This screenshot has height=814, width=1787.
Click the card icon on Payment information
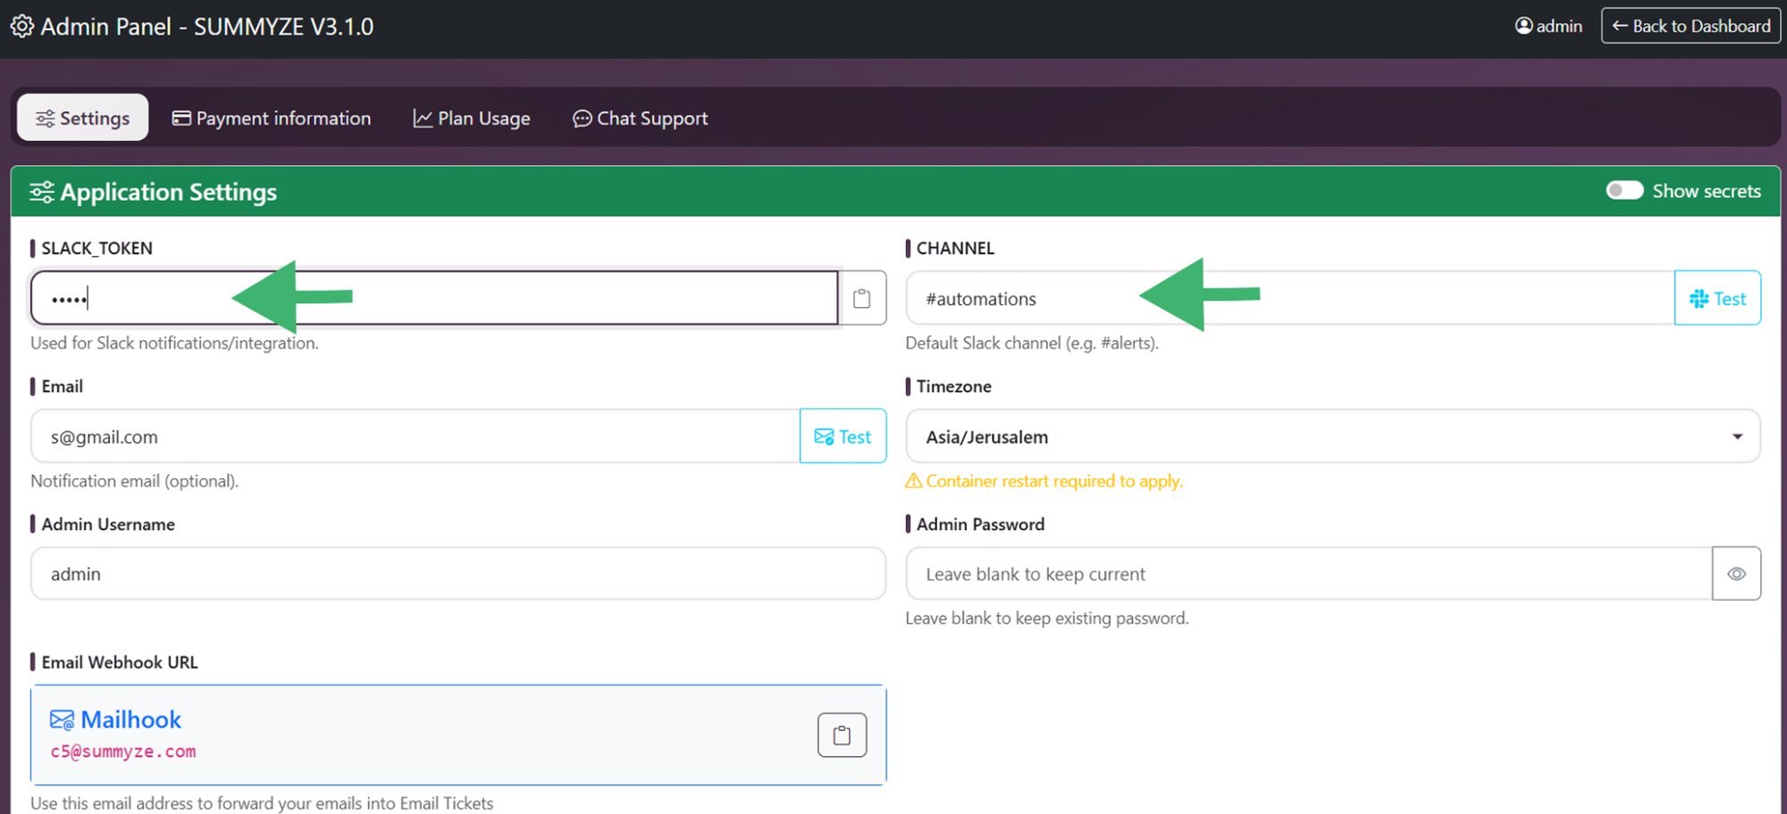180,117
